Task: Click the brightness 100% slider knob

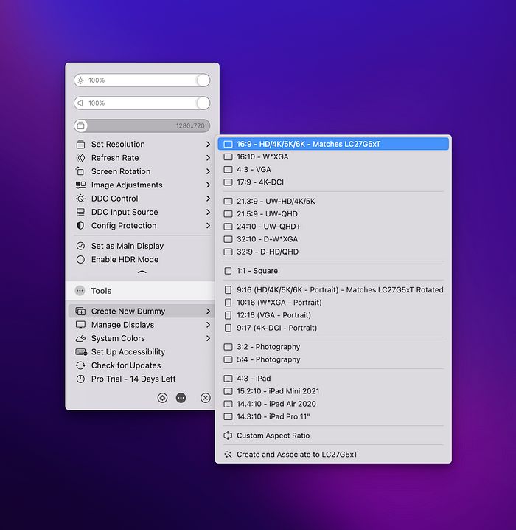Action: pos(203,80)
